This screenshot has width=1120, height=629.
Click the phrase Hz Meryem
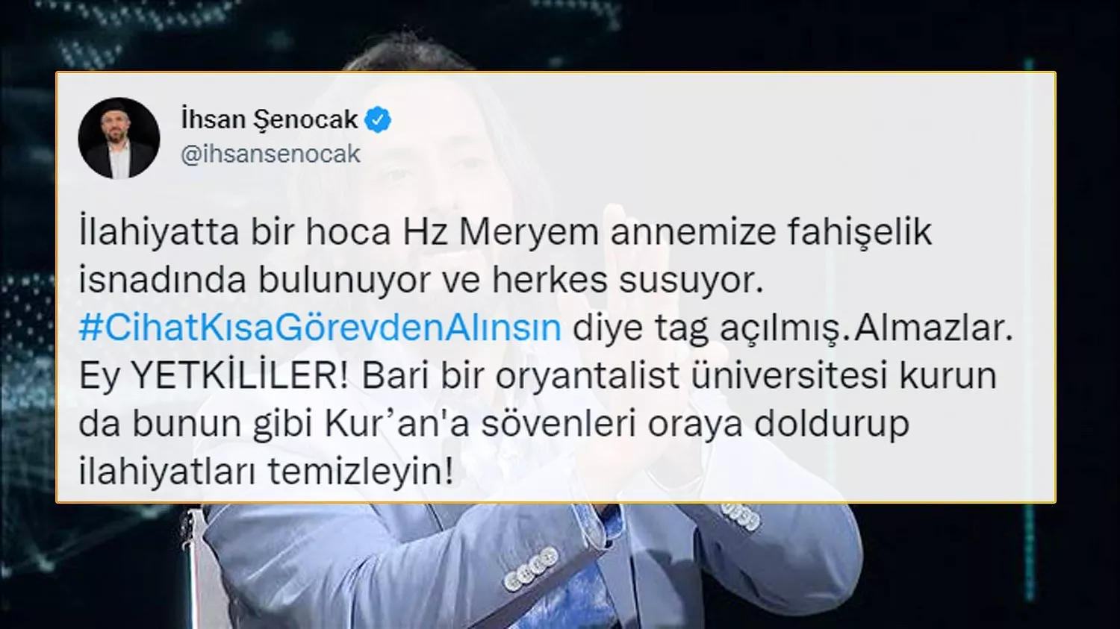coord(500,232)
